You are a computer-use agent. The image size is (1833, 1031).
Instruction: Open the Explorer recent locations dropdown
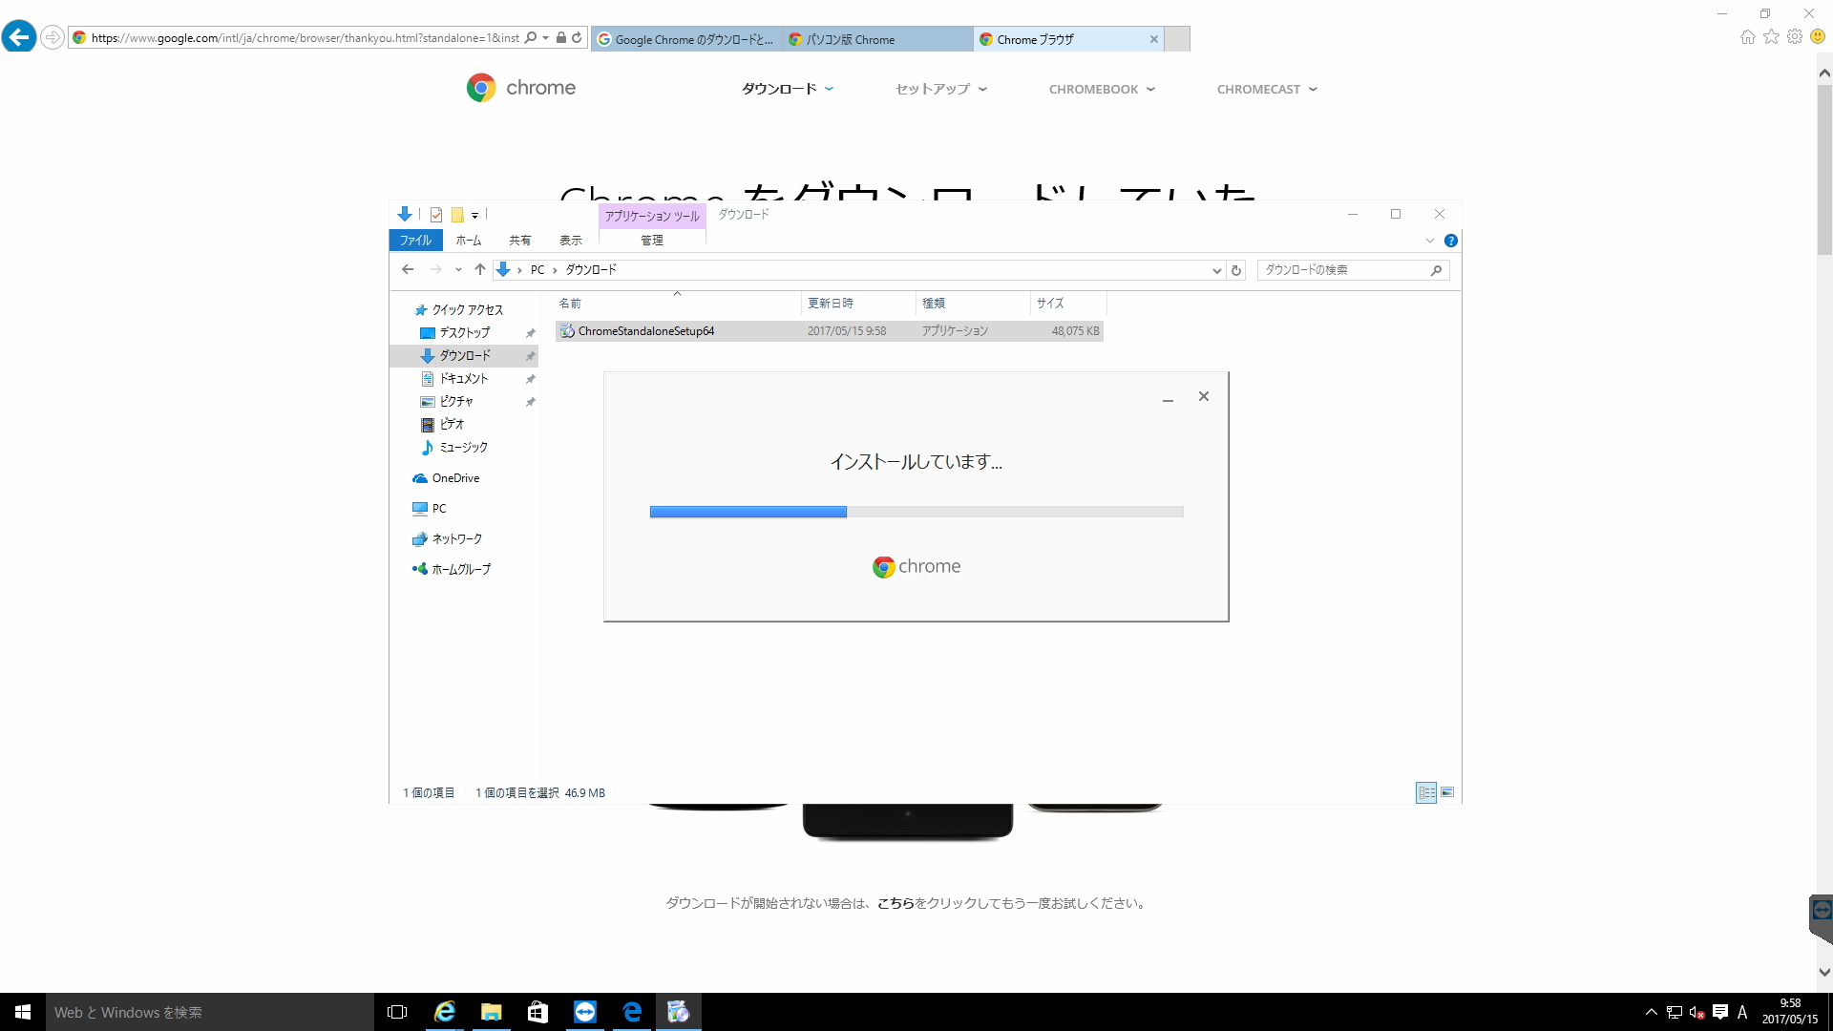tap(458, 270)
